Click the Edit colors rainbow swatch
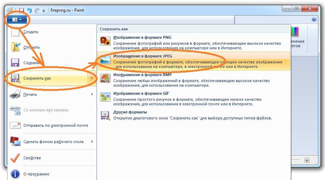325x180 pixels. coord(295,32)
